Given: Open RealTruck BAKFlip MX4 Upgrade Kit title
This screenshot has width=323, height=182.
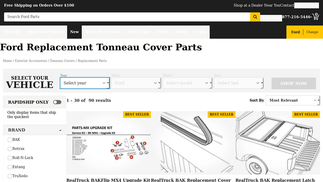Looking at the screenshot, I should tap(108, 180).
